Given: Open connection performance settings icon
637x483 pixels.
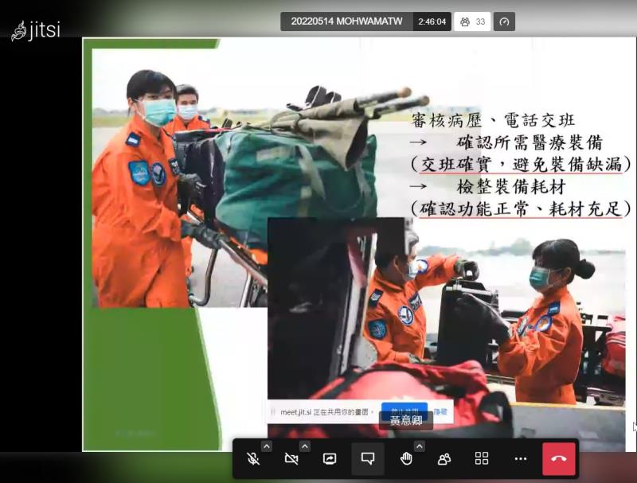Looking at the screenshot, I should (504, 21).
